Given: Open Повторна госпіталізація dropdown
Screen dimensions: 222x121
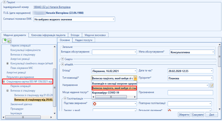Looking at the screenshot, I should click(210, 104).
